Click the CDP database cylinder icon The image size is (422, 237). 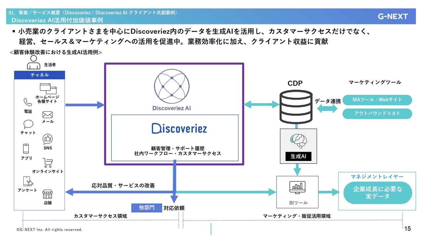tap(295, 107)
